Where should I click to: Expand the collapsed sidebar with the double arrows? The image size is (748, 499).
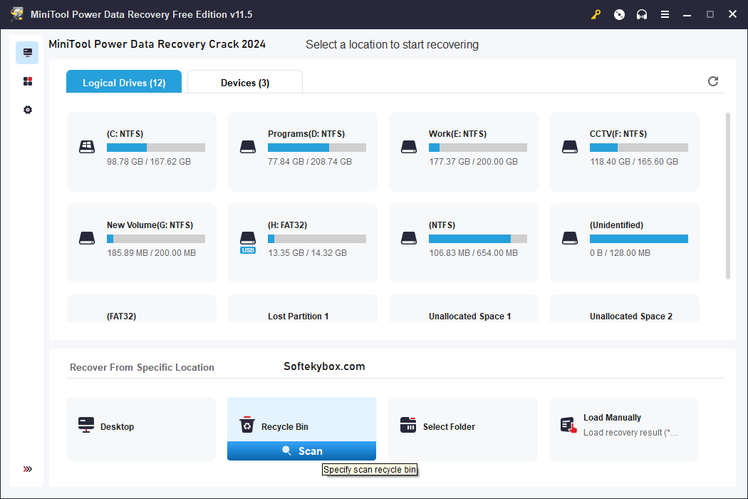pos(27,469)
